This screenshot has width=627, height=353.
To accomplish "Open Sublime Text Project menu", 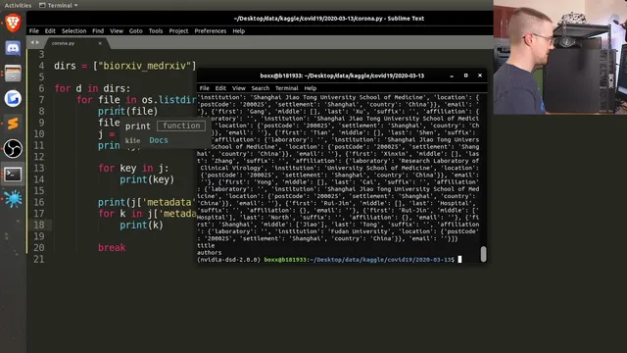I will click(178, 30).
